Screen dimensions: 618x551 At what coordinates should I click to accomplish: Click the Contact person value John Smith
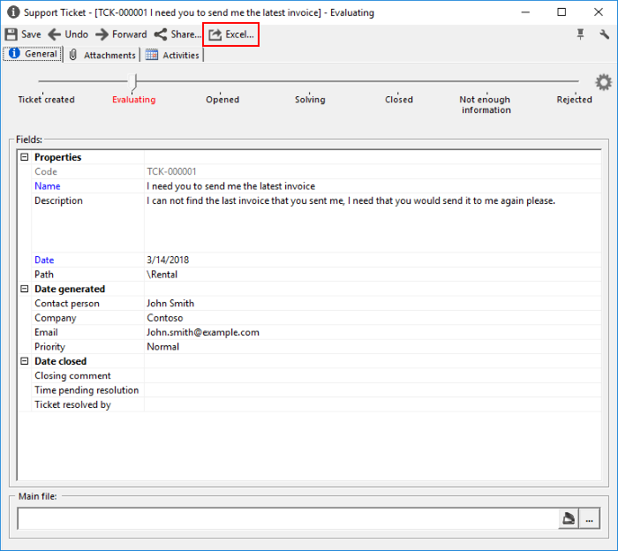click(170, 303)
